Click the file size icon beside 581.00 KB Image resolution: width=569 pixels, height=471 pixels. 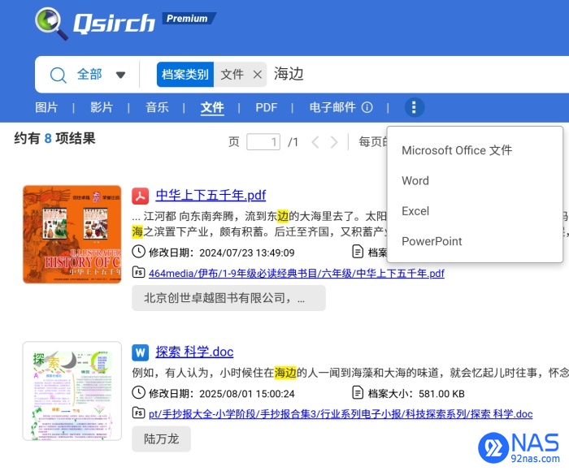click(358, 393)
